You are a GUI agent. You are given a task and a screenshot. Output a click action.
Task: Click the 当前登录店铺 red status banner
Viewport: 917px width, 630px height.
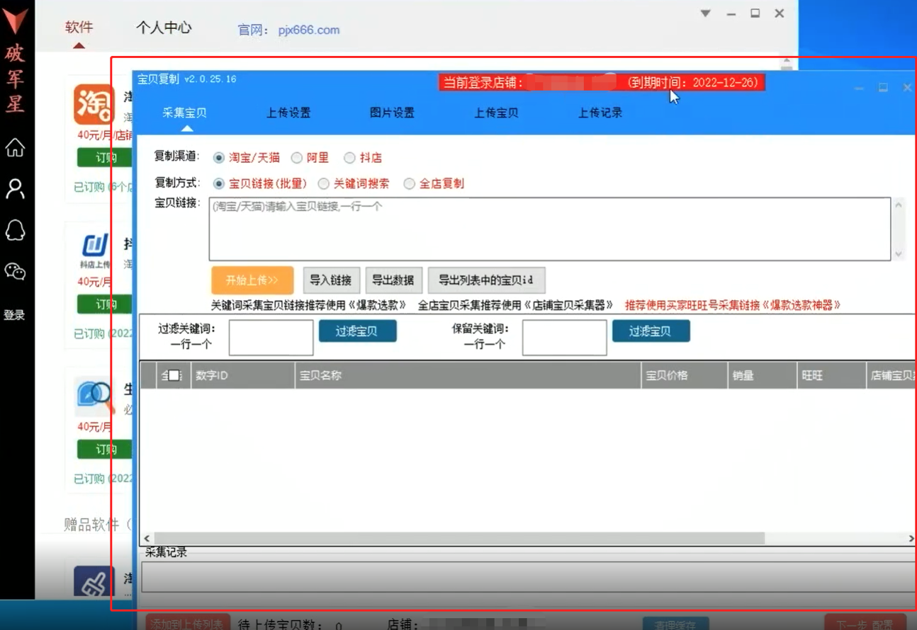(x=601, y=83)
